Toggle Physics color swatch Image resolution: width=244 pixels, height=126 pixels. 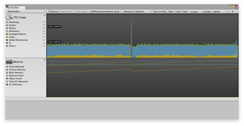(x=7, y=28)
